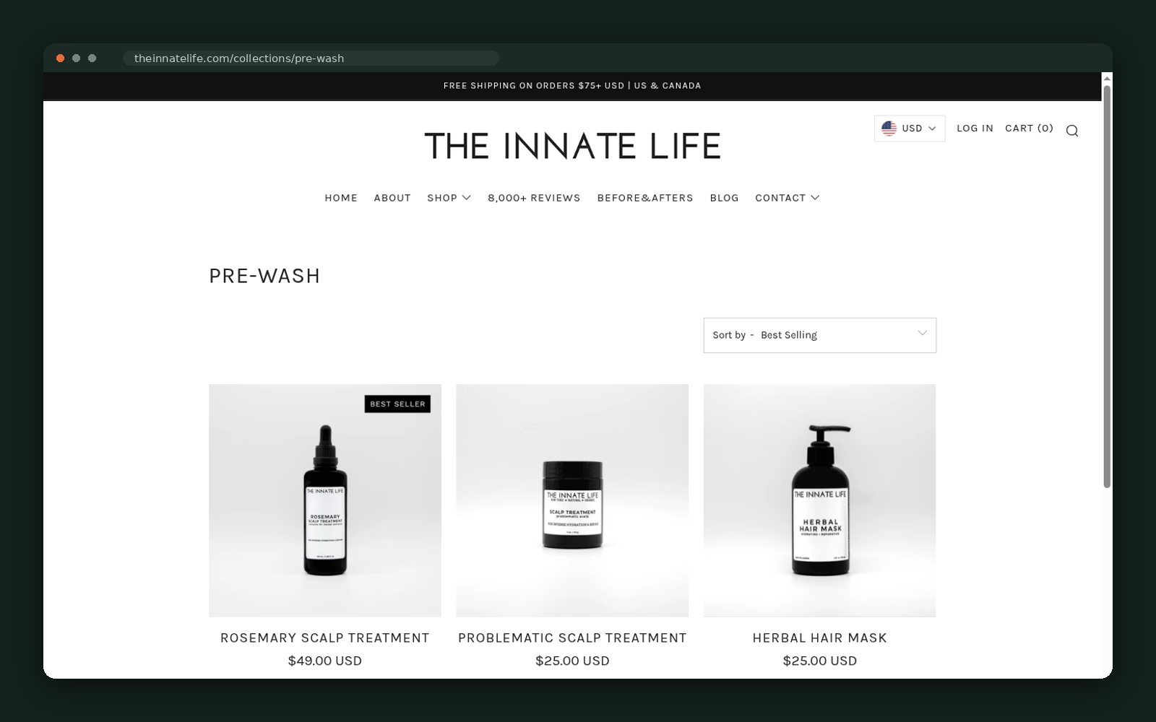The image size is (1156, 722).
Task: Open the HERBAL HAIR MASK title link
Action: (820, 638)
